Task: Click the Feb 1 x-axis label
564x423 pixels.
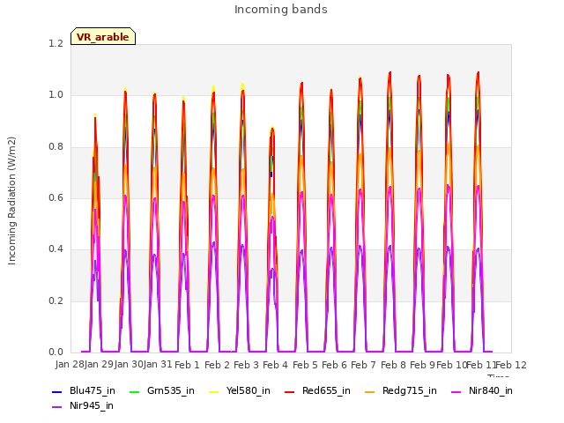Action: [x=187, y=365]
